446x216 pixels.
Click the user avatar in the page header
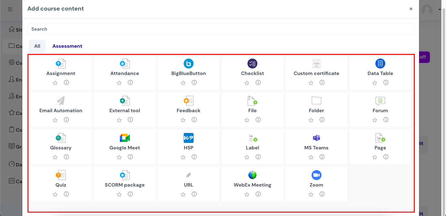tap(427, 10)
